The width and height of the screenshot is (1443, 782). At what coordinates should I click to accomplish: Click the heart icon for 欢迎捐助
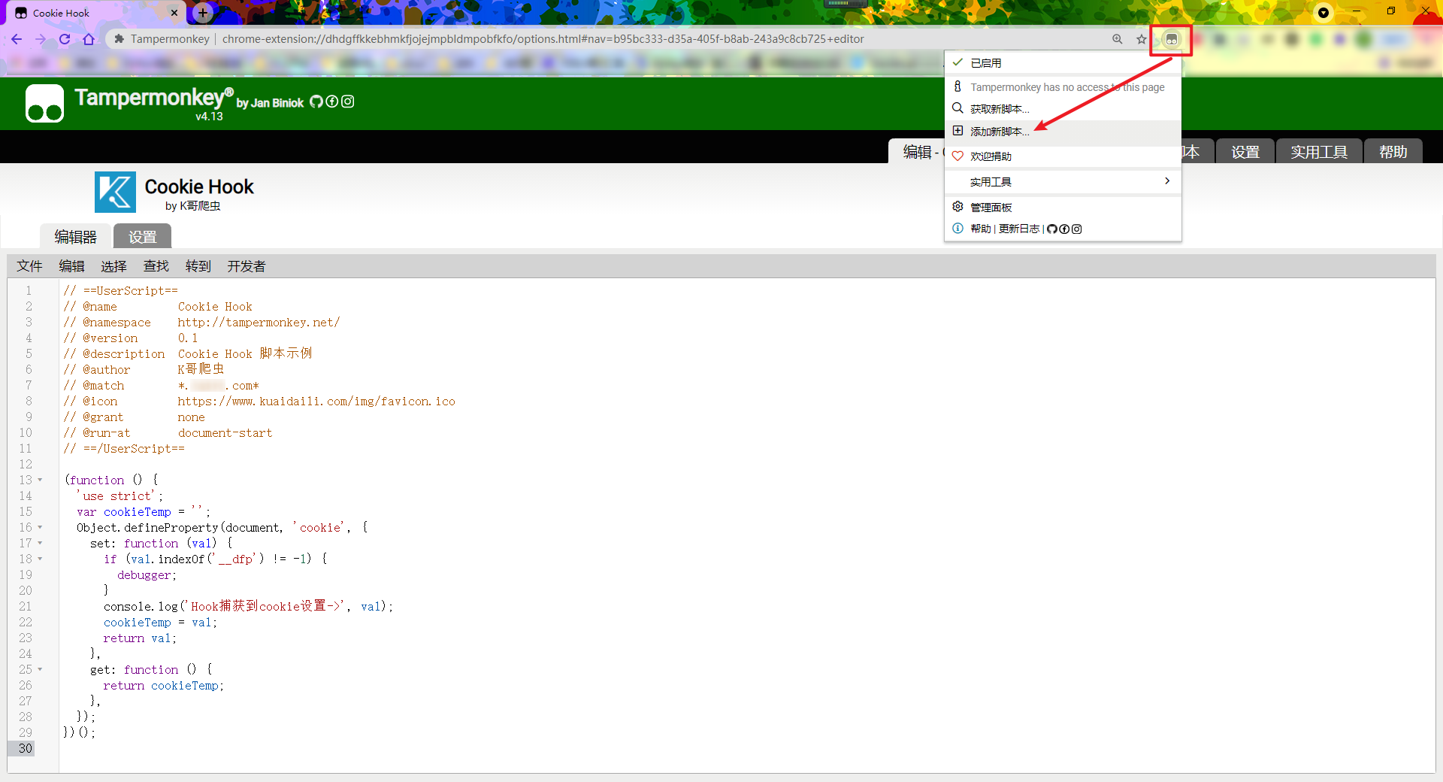coord(957,156)
